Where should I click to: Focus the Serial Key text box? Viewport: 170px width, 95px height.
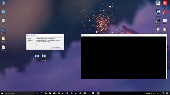49,43
